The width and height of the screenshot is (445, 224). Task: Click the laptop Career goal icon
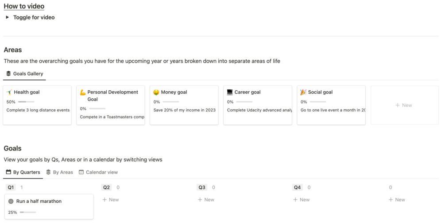[x=230, y=92]
